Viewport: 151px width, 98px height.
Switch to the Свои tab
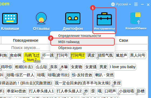click(x=123, y=40)
